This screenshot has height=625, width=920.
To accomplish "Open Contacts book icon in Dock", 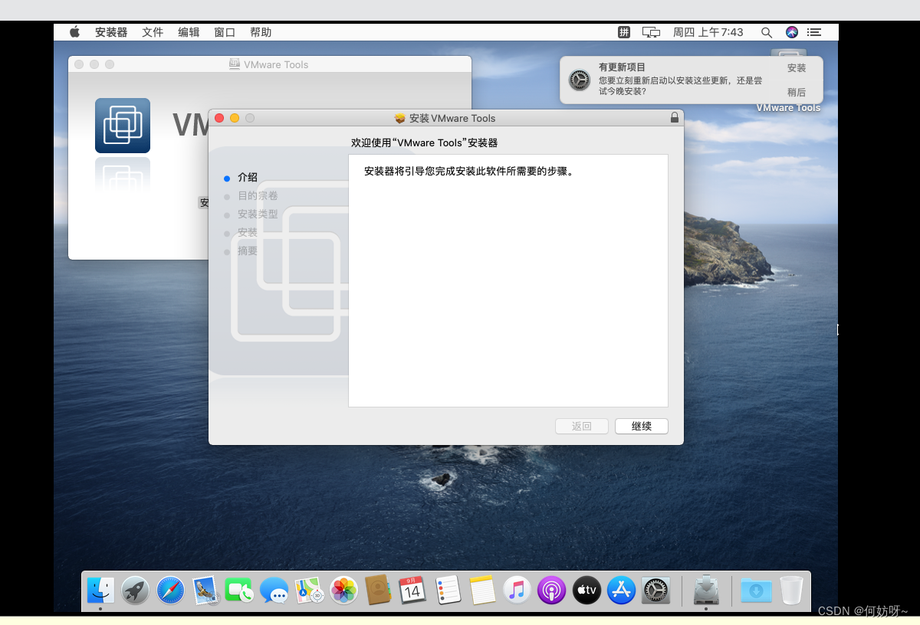I will pyautogui.click(x=378, y=591).
